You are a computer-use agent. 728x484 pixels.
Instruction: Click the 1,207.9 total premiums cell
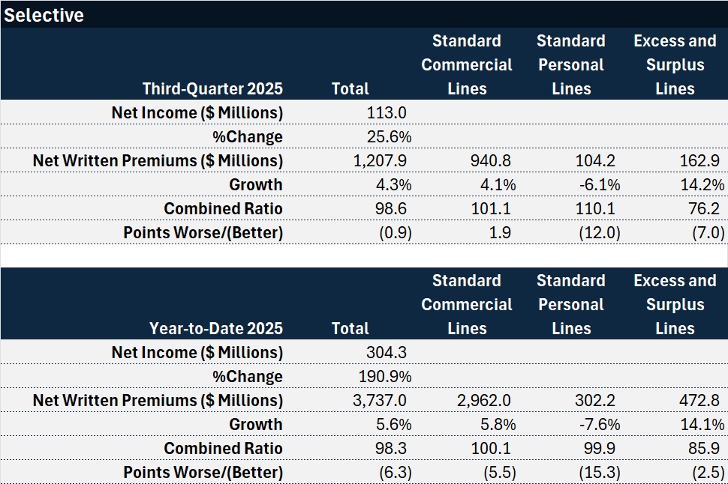(x=379, y=160)
